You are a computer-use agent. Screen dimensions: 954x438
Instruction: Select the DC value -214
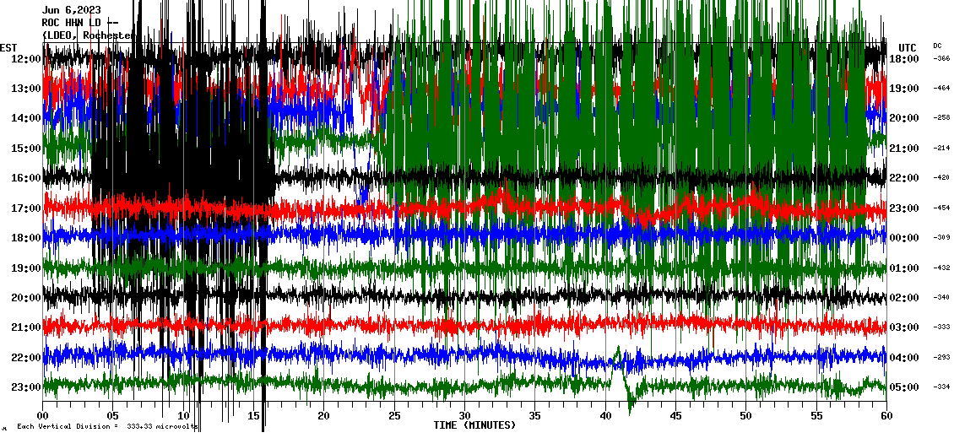coord(941,149)
